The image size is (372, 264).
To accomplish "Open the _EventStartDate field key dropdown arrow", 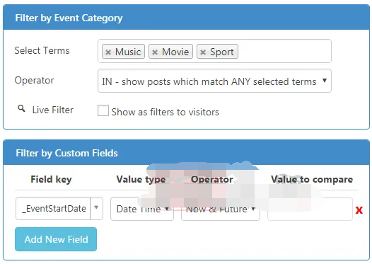I will click(x=96, y=208).
